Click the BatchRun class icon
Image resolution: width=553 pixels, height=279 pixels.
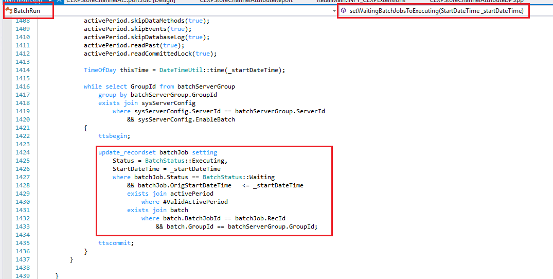[9, 10]
